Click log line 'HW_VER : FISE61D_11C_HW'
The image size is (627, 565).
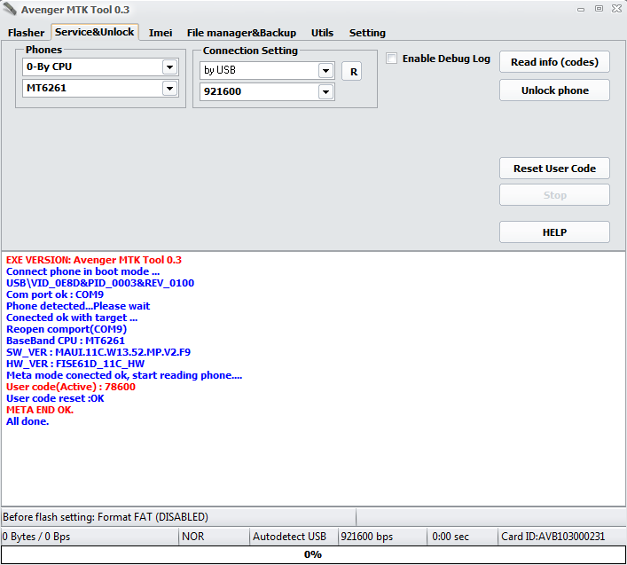click(75, 364)
